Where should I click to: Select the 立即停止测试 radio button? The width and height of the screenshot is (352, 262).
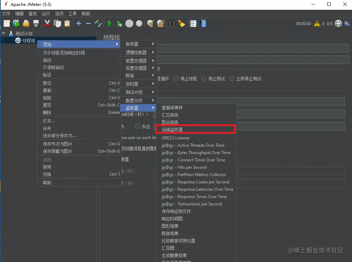(x=231, y=79)
